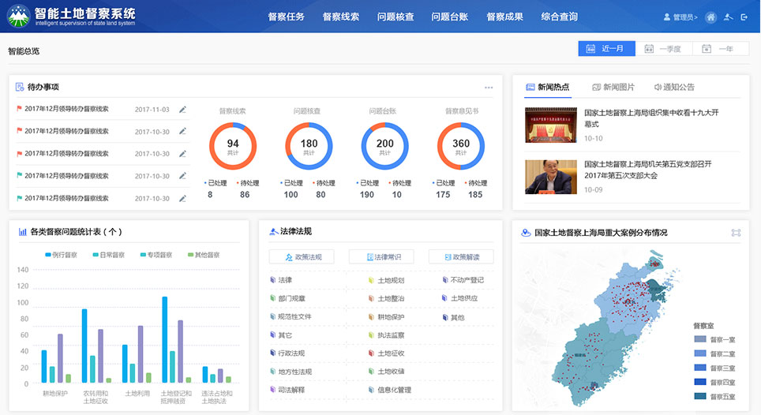761x415 pixels.
Task: Click the 政策法规 button
Action: coord(302,257)
